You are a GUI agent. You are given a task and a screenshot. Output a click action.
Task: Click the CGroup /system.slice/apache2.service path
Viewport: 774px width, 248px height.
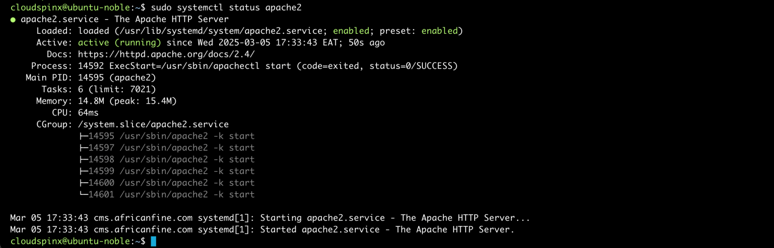coord(153,124)
